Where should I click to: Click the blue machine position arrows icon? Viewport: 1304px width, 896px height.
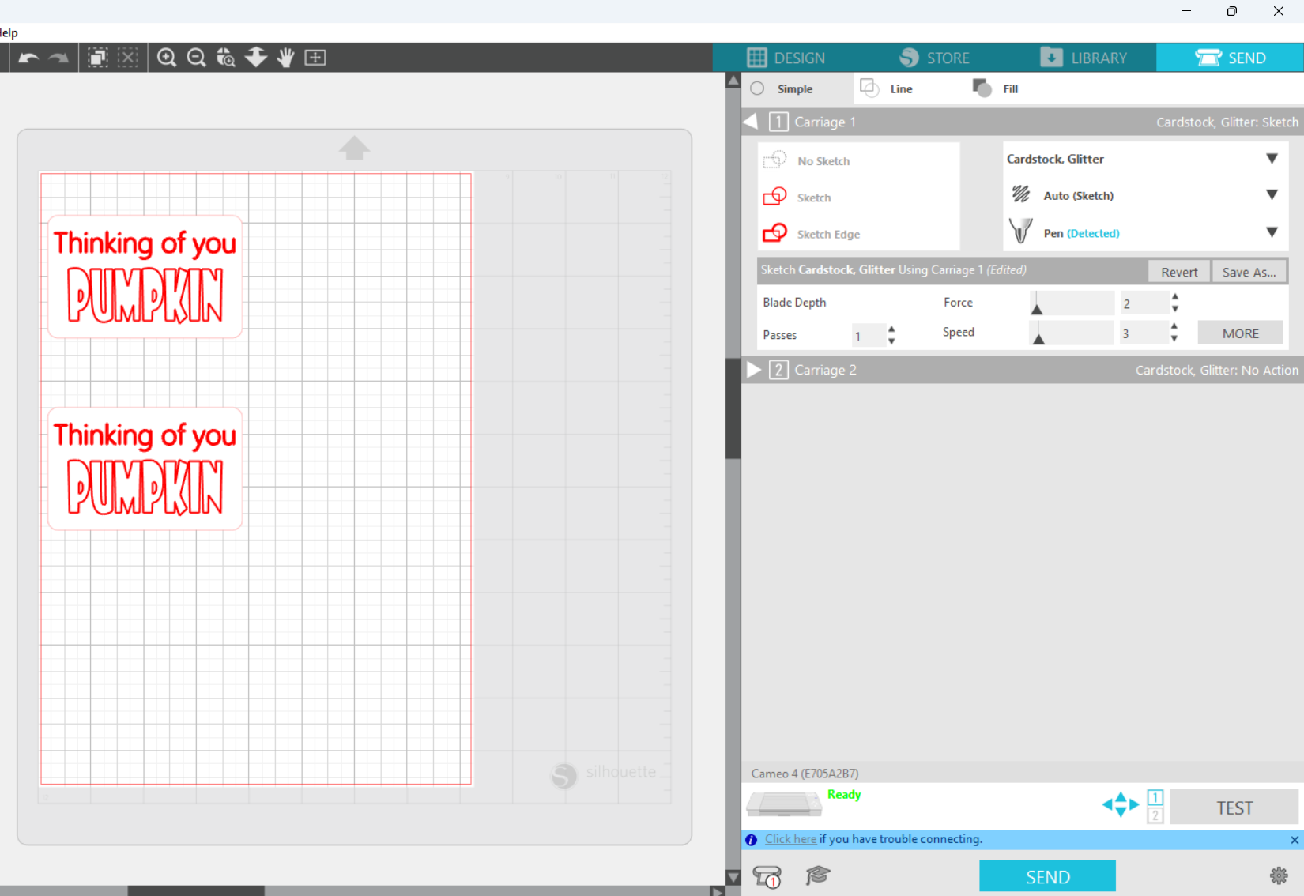point(1121,805)
